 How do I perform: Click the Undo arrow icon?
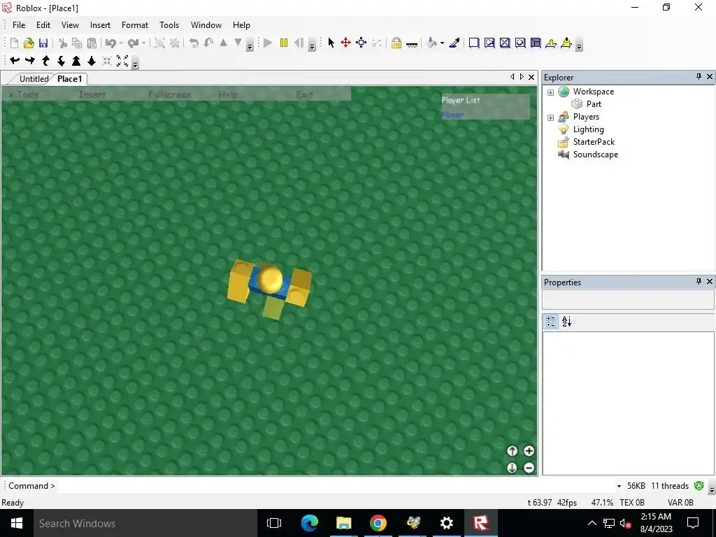110,43
